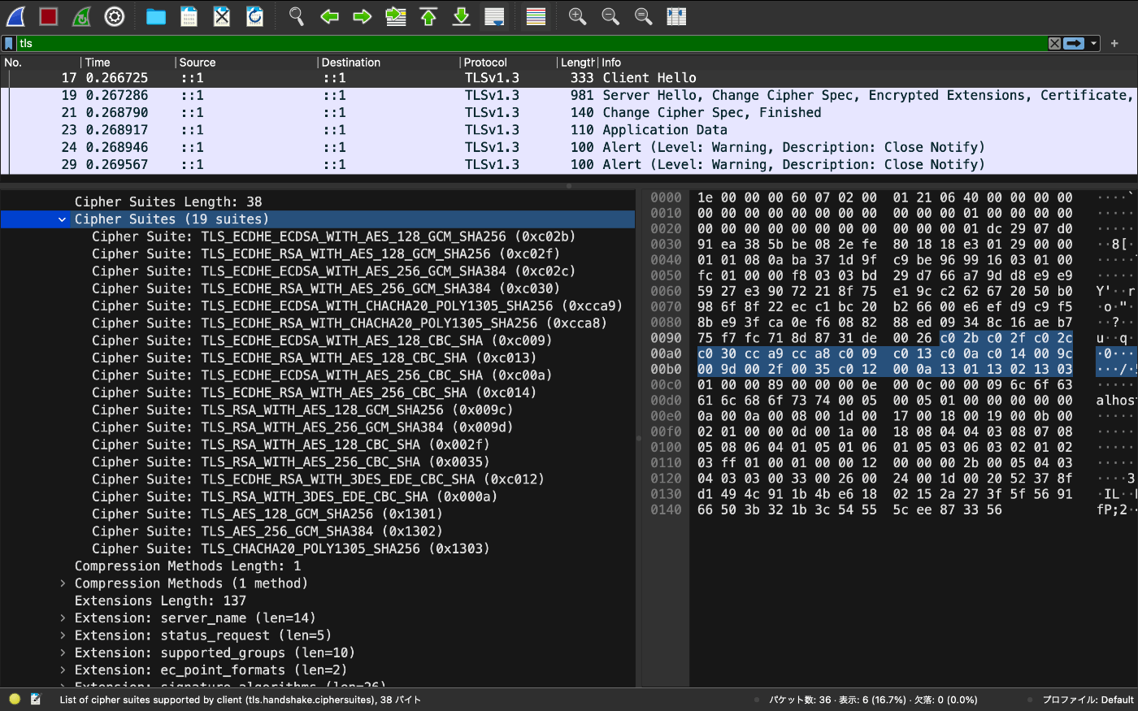The height and width of the screenshot is (711, 1138).
Task: Select TLS_RSA_WITH_AES_128_GCM_SHA256 suite
Action: tap(318, 410)
